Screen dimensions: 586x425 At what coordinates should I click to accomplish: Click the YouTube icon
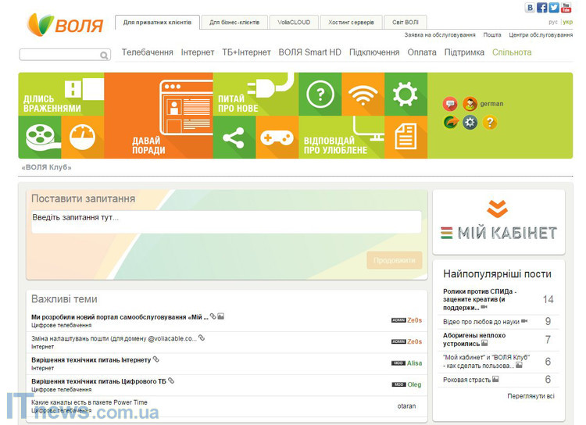point(566,8)
